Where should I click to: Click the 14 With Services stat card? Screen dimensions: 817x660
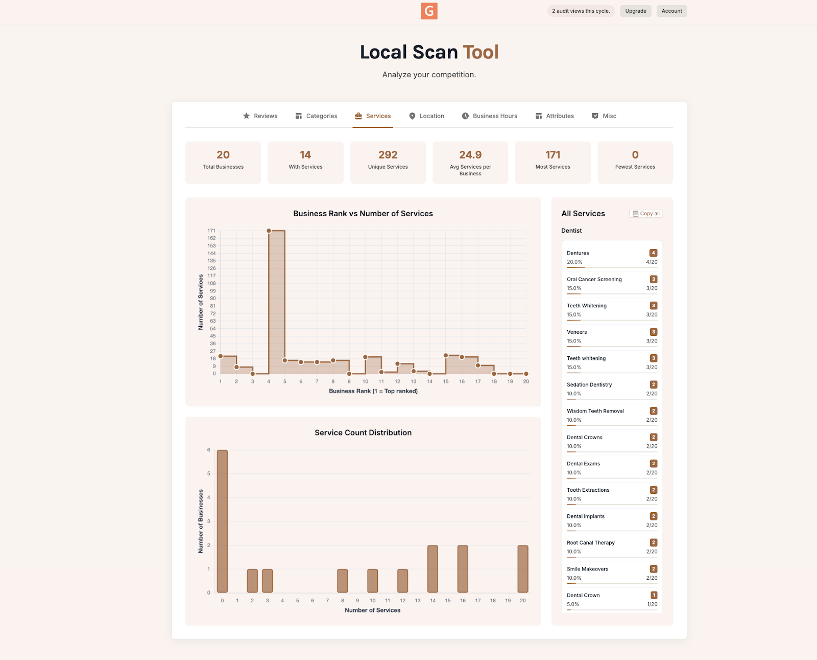coord(305,163)
